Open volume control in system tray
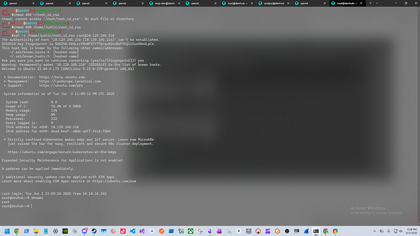Viewport: 420px width, 236px height. [x=401, y=231]
